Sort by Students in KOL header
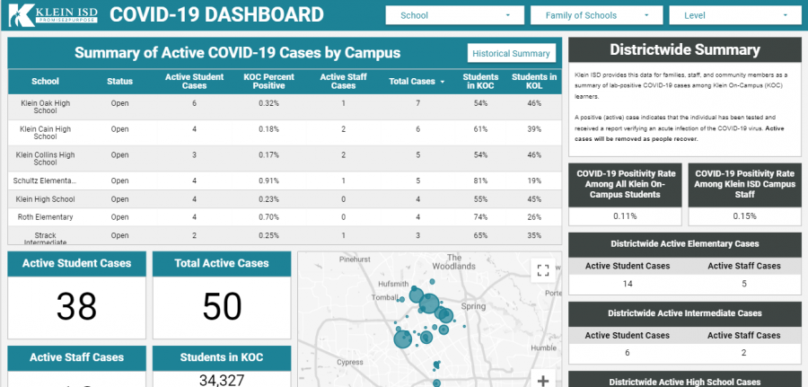808x387 pixels. [534, 81]
